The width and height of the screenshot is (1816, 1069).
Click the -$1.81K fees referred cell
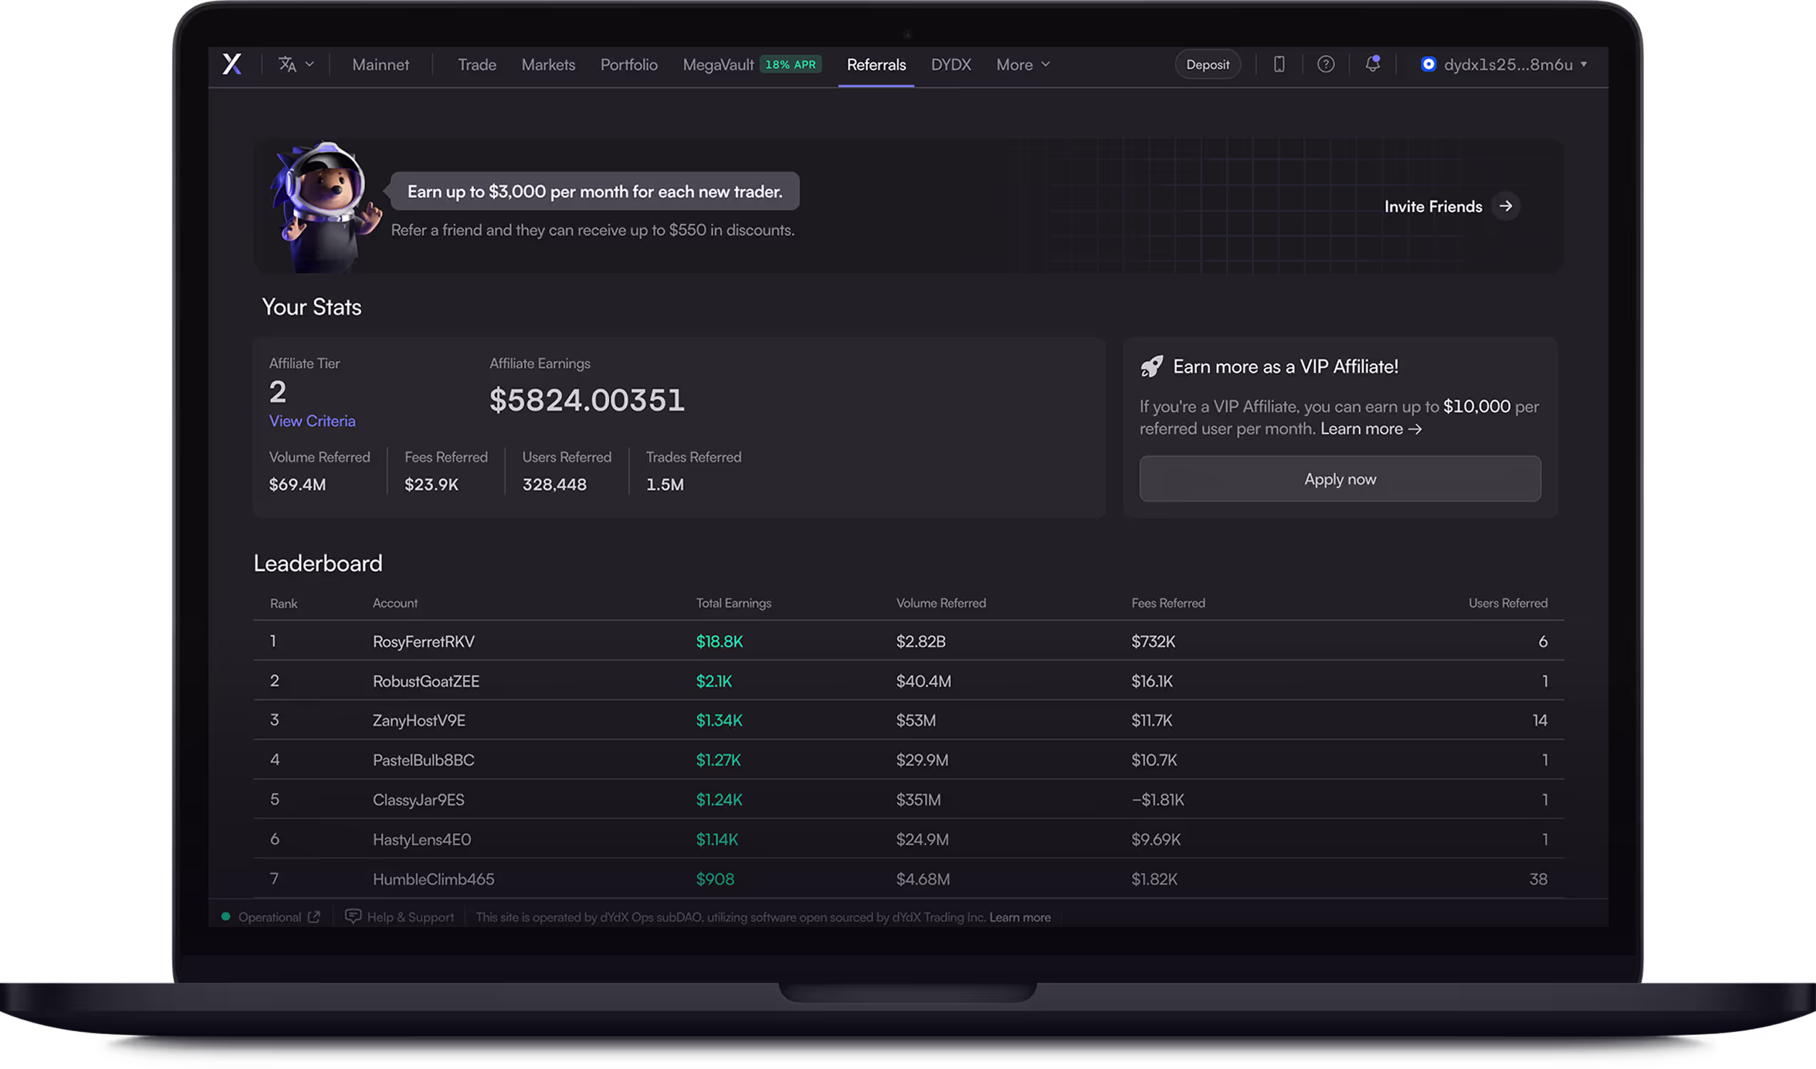coord(1158,799)
